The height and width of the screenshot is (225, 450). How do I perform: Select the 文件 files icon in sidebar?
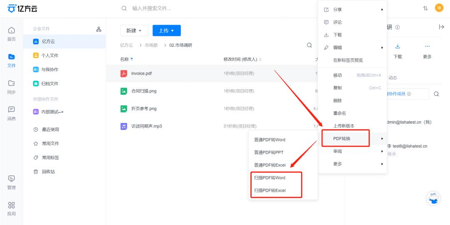12,57
